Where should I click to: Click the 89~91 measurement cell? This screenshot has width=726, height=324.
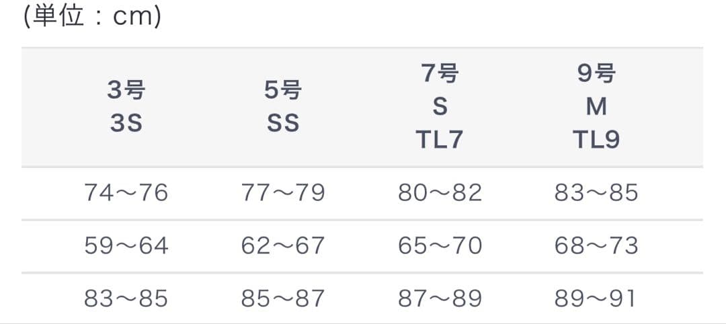pyautogui.click(x=596, y=298)
